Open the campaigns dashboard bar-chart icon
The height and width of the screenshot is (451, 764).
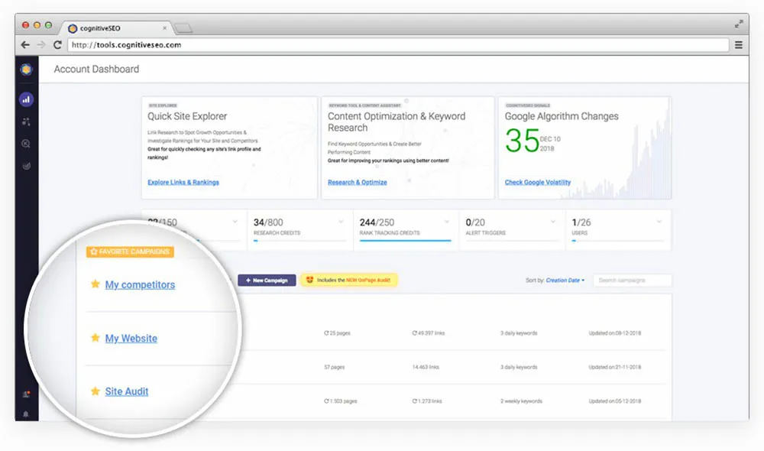pyautogui.click(x=28, y=99)
